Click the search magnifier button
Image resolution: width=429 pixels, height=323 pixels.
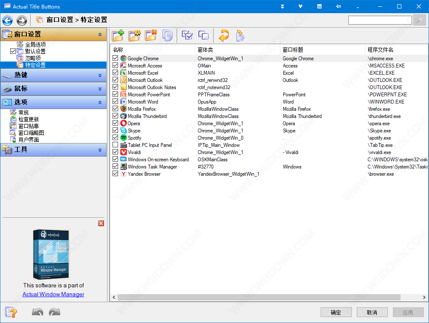(419, 20)
